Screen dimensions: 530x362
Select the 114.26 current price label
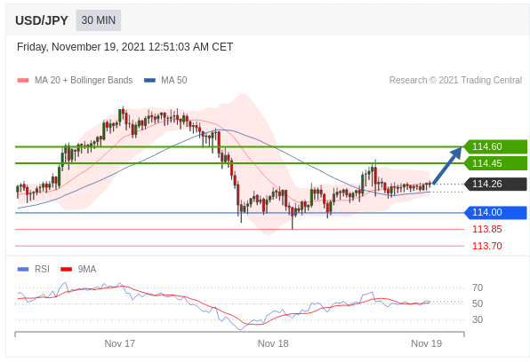click(495, 184)
